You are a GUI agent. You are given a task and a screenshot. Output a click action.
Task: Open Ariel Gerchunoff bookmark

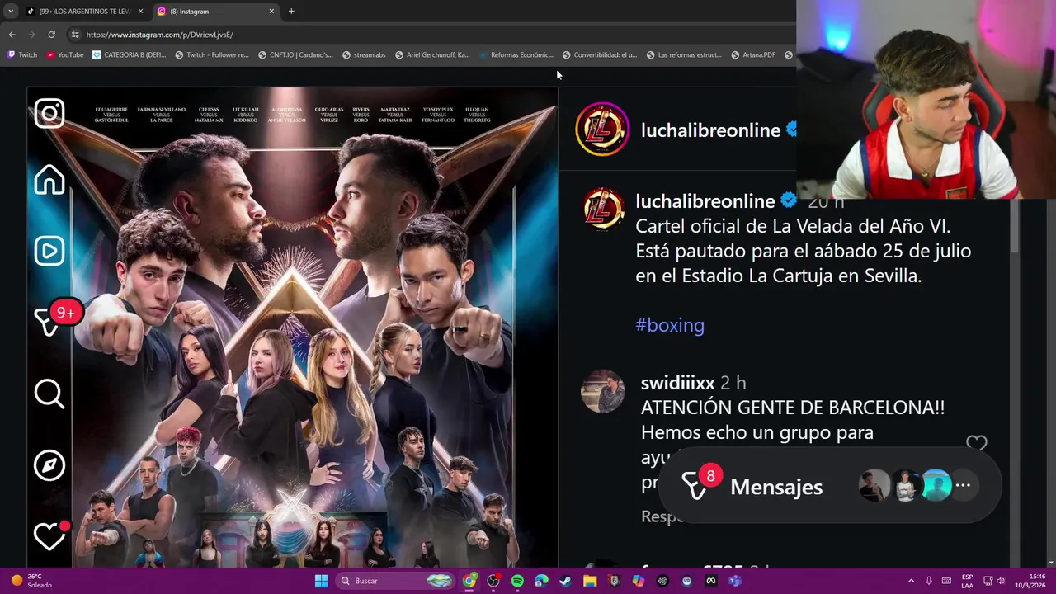pos(432,55)
